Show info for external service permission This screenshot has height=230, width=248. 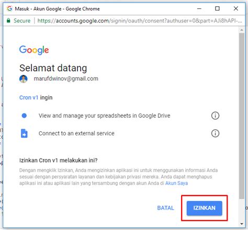215,133
